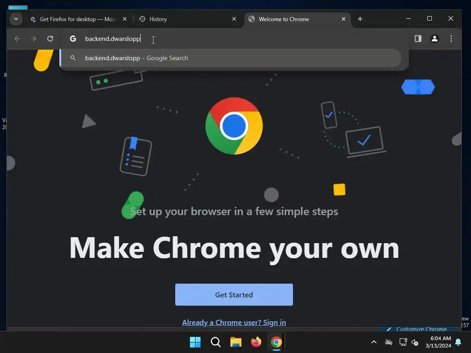471x353 pixels.
Task: Click the Google icon in address bar
Action: coord(73,39)
